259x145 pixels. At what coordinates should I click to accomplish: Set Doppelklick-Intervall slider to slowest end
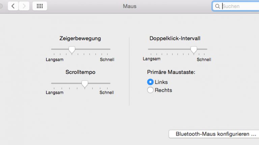[148, 49]
